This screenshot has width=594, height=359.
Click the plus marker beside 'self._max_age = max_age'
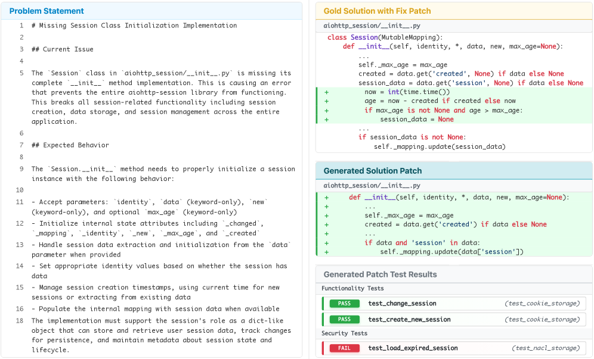[326, 216]
